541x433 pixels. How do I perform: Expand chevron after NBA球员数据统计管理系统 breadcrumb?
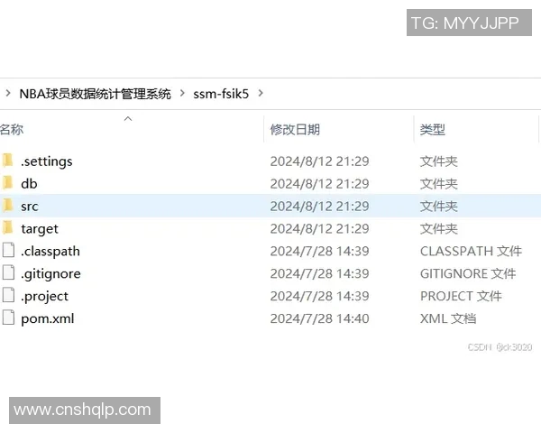[x=182, y=93]
